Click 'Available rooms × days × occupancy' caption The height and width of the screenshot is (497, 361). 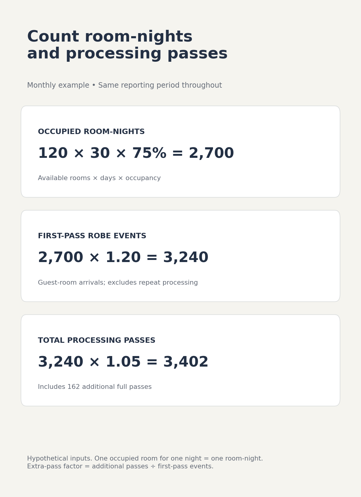point(99,178)
